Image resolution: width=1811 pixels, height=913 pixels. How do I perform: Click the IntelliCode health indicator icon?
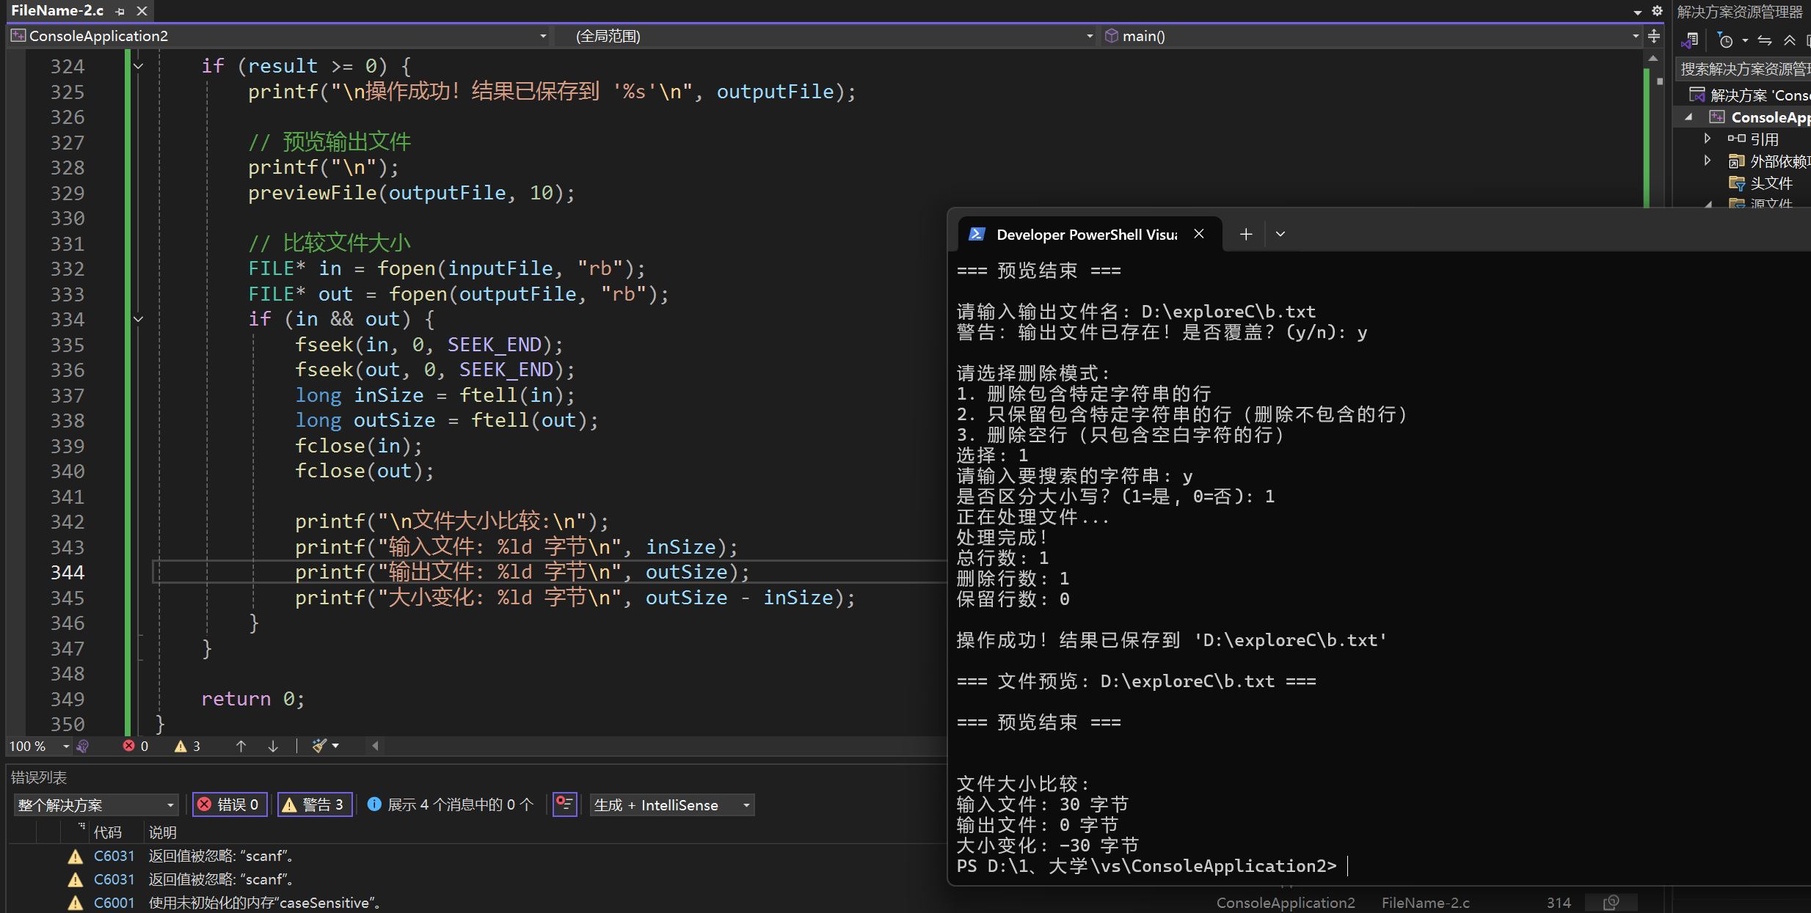pyautogui.click(x=83, y=746)
